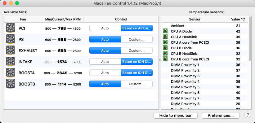Click the Min/Current/Max RPM column header
255x123 pixels.
pos(63,19)
